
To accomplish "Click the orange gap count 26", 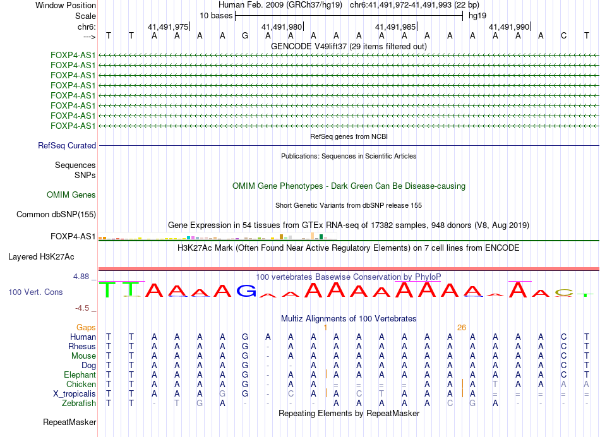I will 462,328.
